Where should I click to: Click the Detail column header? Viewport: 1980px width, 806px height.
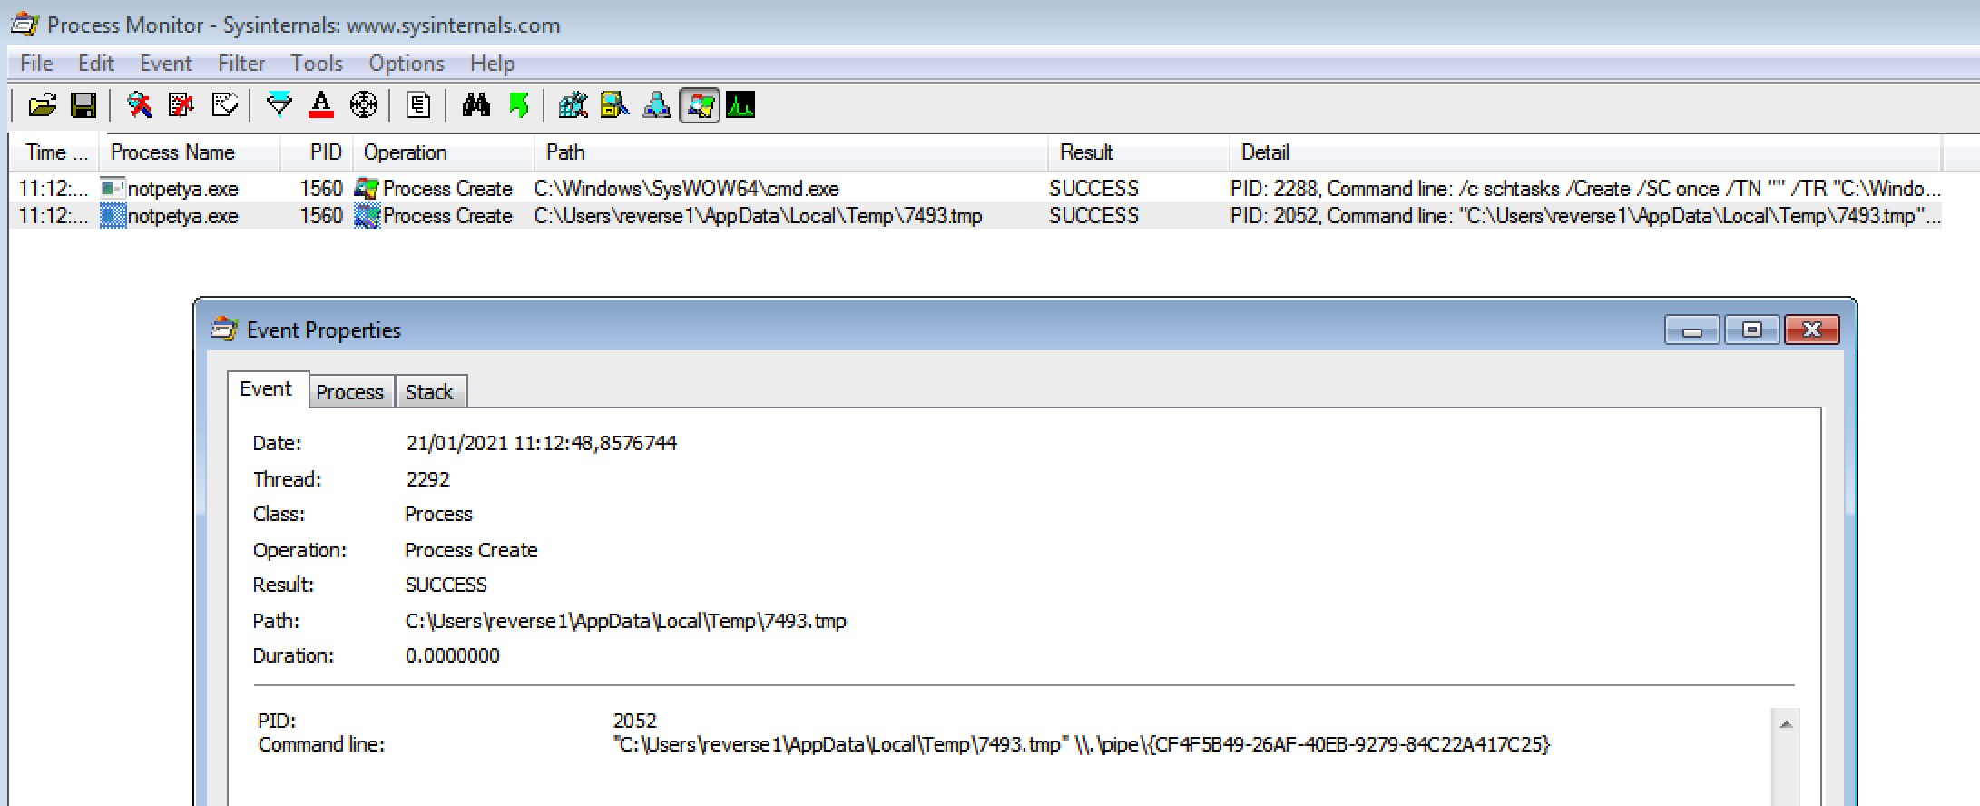pos(1264,152)
